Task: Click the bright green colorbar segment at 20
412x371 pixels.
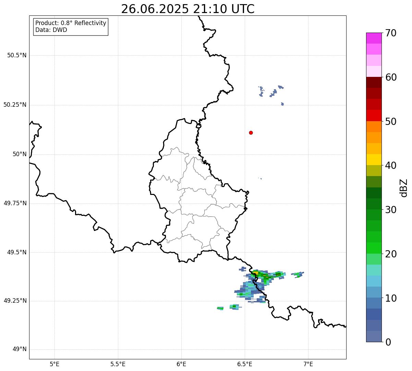Action: pos(374,248)
